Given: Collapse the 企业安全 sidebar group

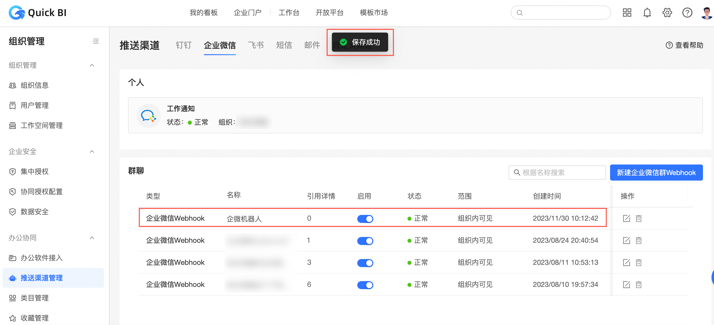Looking at the screenshot, I should click(92, 151).
